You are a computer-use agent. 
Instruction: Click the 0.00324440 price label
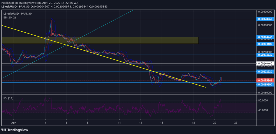pyautogui.click(x=265, y=37)
